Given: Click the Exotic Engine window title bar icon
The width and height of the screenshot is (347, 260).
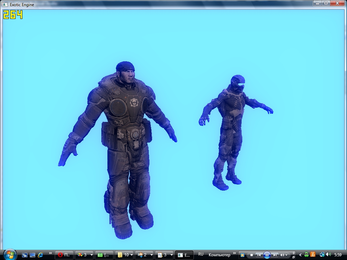Looking at the screenshot, I should point(5,4).
